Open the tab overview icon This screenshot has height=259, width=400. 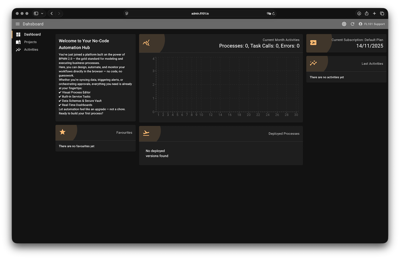click(x=382, y=13)
